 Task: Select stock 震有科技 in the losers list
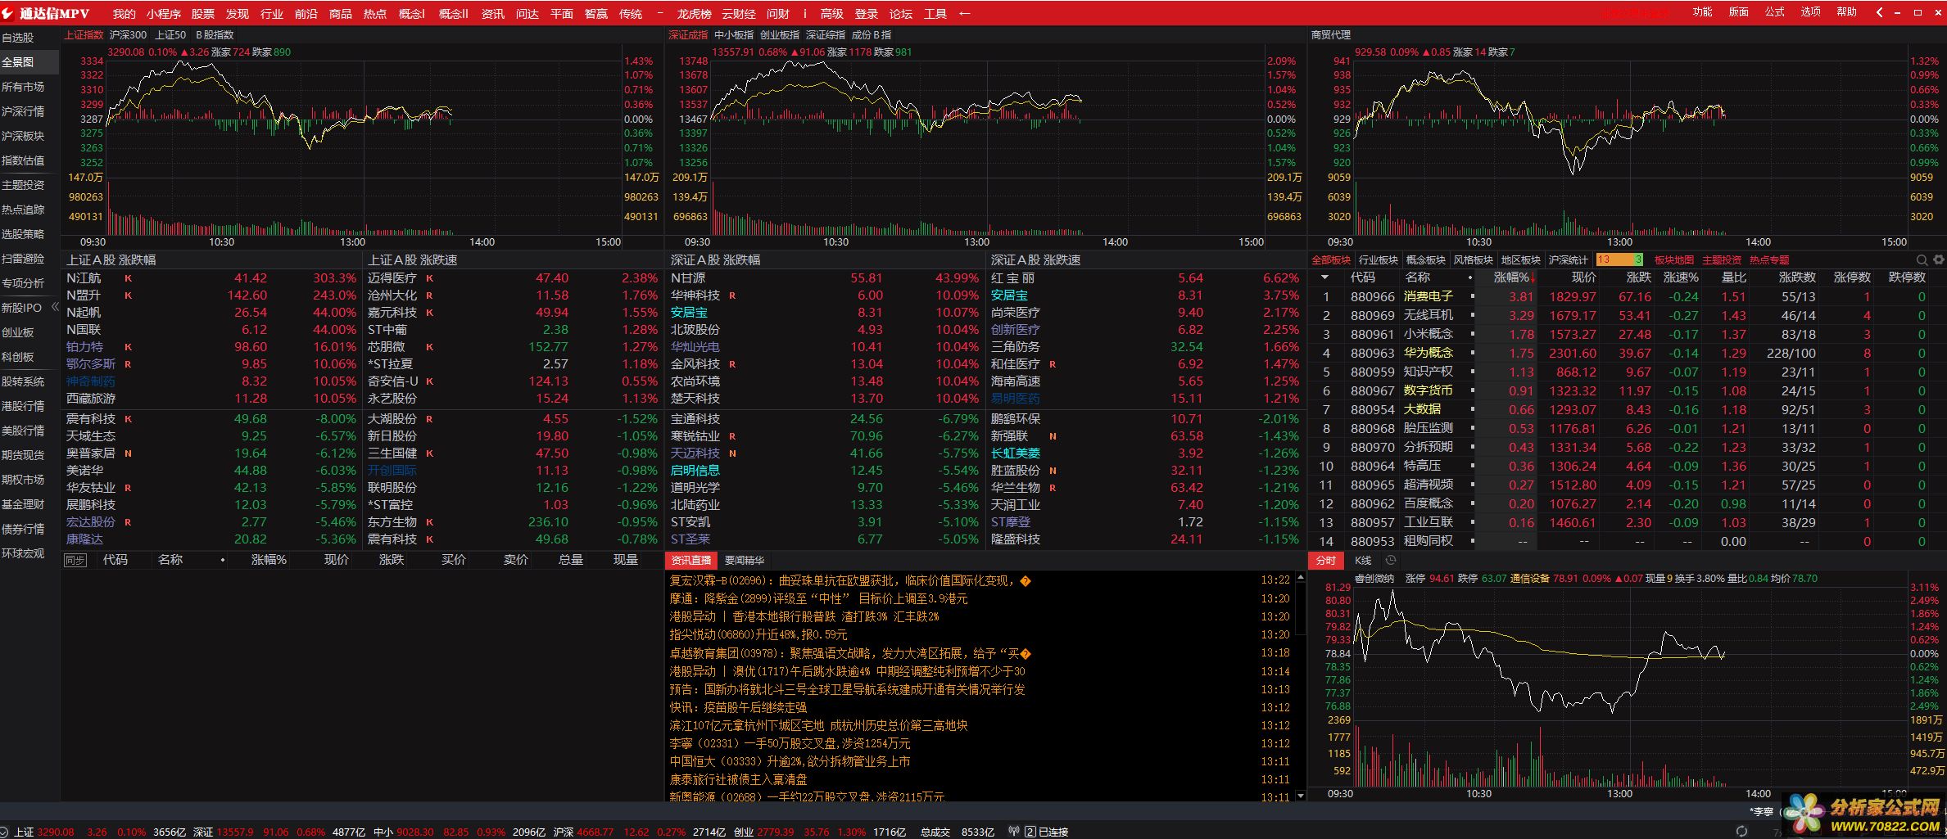coord(211,419)
